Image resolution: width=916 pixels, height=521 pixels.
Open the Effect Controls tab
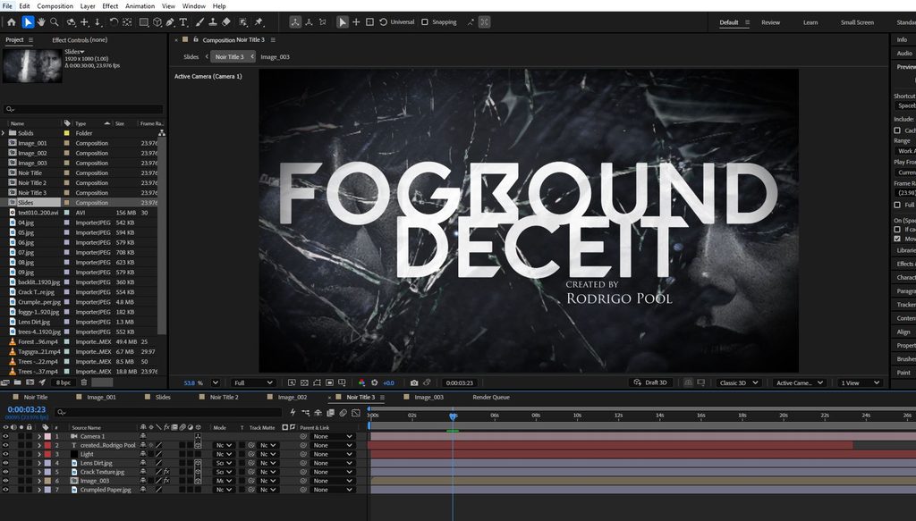pos(80,39)
